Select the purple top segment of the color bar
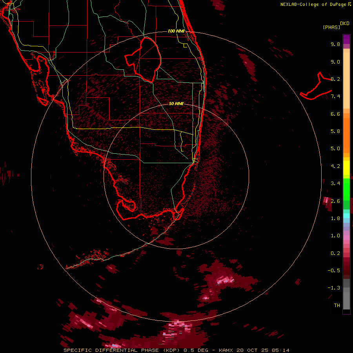The width and height of the screenshot is (353, 353). [346, 39]
